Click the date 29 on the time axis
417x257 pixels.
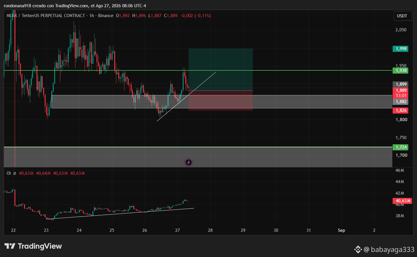point(243,230)
